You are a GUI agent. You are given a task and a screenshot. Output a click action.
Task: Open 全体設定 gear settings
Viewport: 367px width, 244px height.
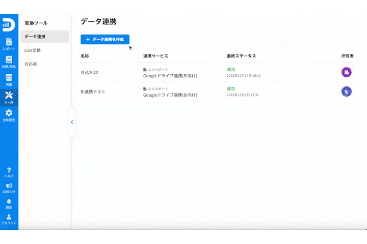(9, 115)
